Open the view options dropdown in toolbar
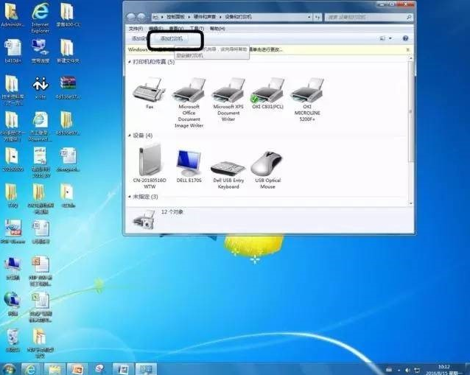Screen dimensions: 470x375 tap(388, 38)
